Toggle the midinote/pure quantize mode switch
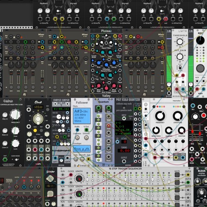This screenshot has width=207, height=207. [x=124, y=107]
